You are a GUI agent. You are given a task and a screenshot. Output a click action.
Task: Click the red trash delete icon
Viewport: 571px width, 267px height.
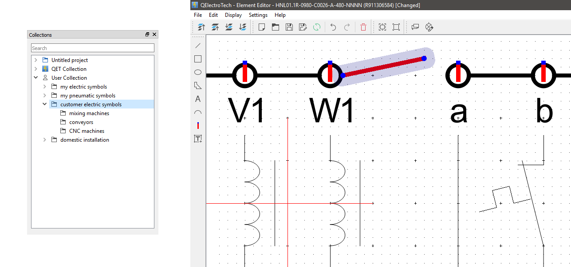pyautogui.click(x=363, y=27)
